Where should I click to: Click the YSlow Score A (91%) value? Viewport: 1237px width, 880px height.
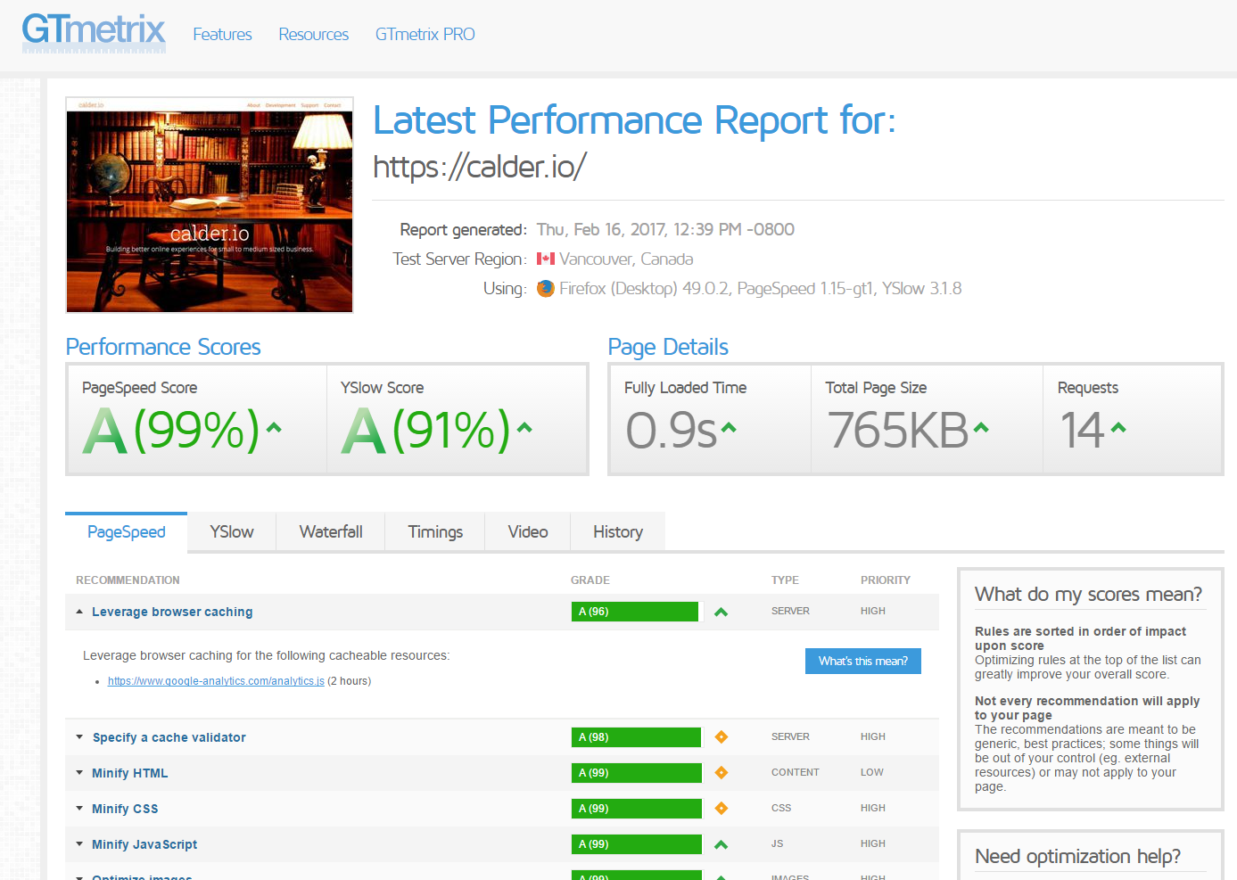click(426, 430)
